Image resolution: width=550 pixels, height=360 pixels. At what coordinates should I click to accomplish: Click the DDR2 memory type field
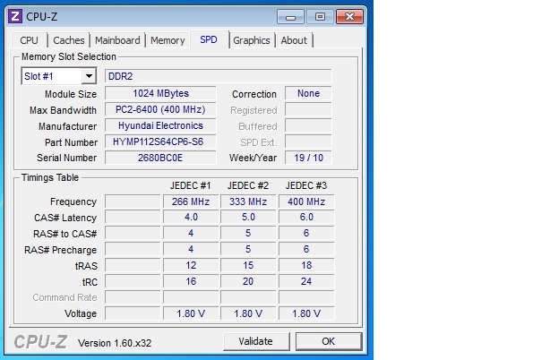click(219, 76)
